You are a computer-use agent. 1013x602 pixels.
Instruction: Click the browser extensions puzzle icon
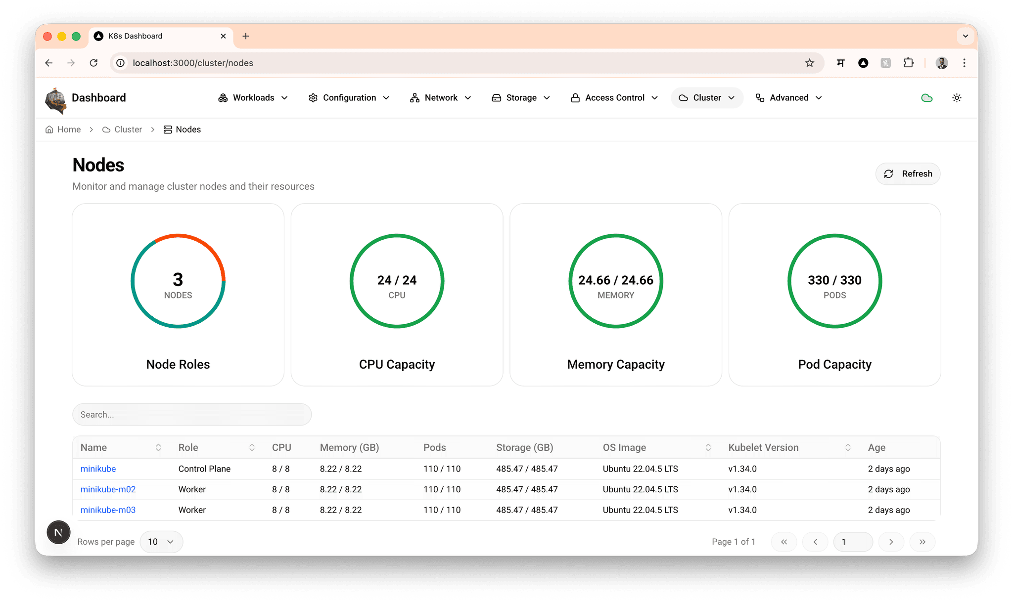[908, 63]
